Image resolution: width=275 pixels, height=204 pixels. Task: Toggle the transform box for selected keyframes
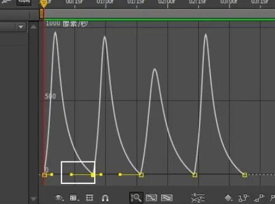90,198
